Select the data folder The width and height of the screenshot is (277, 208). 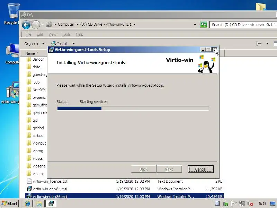[33, 67]
